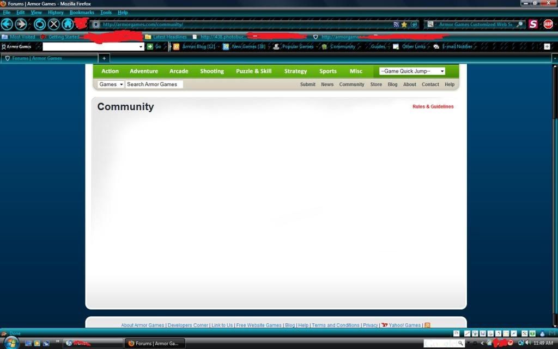The image size is (558, 349).
Task: Open the Strategy games category
Action: 295,71
